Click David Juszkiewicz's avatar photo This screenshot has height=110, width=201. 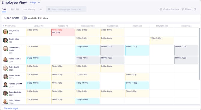coord(5,48)
